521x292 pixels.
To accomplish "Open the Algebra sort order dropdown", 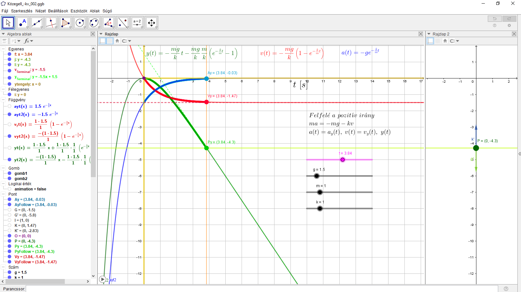I will pyautogui.click(x=15, y=41).
